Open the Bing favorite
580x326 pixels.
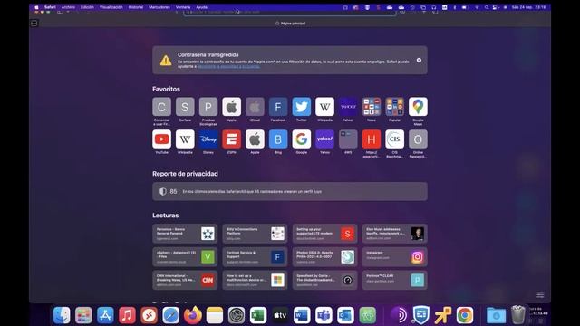pyautogui.click(x=278, y=139)
